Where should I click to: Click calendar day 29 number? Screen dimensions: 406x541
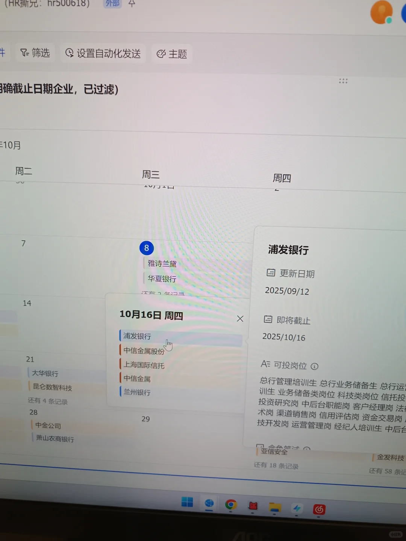click(145, 419)
